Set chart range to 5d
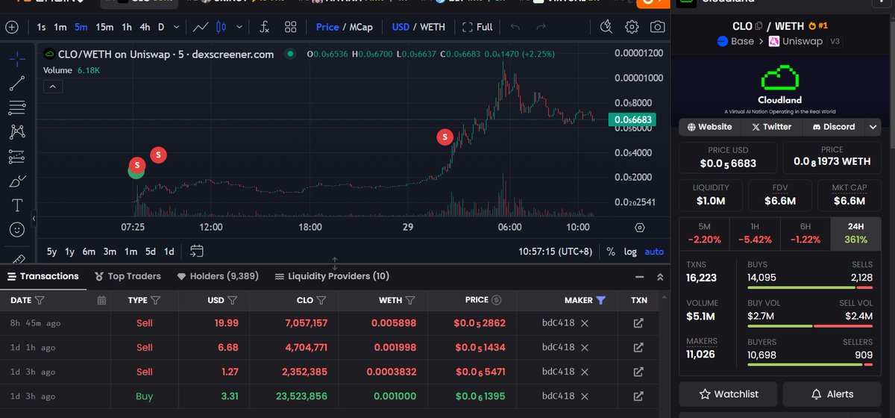 pos(151,252)
